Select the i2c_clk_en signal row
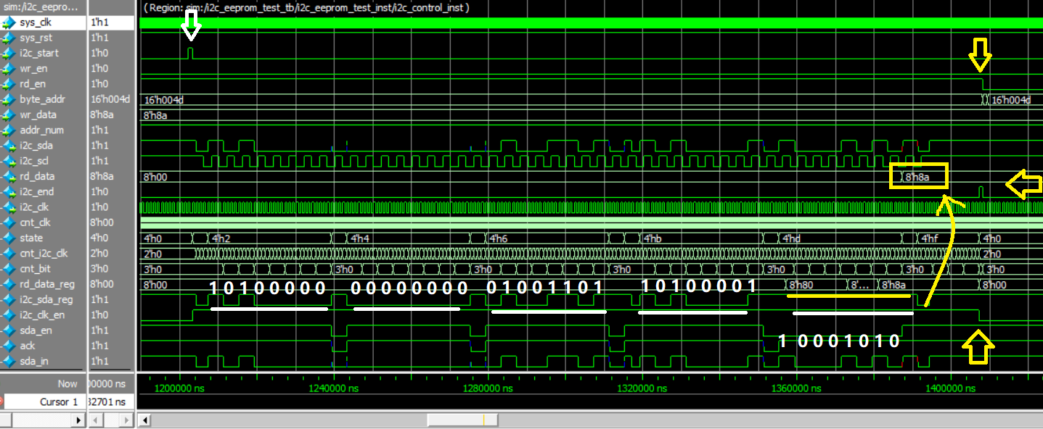The height and width of the screenshot is (429, 1043). [41, 315]
